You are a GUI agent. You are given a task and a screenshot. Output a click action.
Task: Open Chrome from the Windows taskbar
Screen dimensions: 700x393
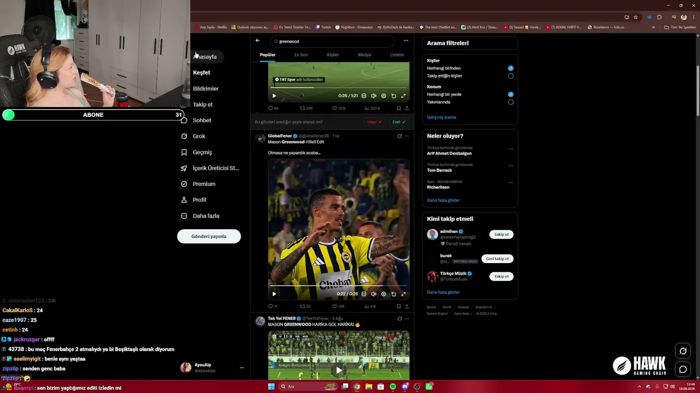pyautogui.click(x=357, y=387)
